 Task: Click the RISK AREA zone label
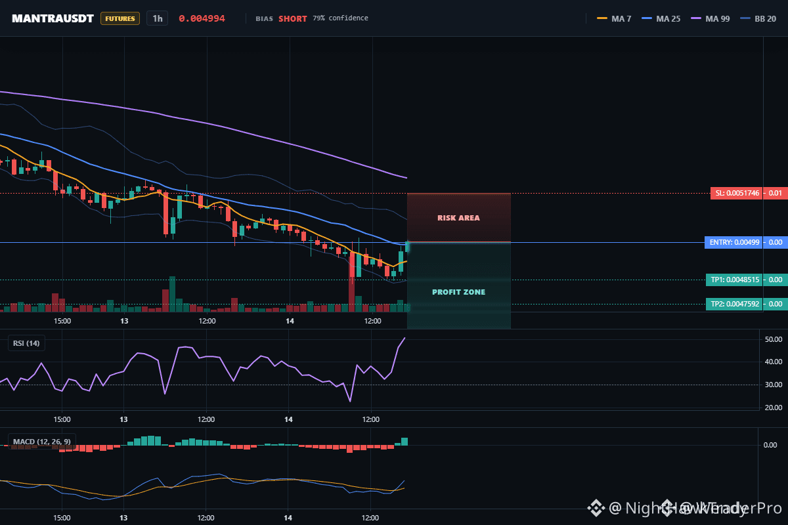[458, 218]
